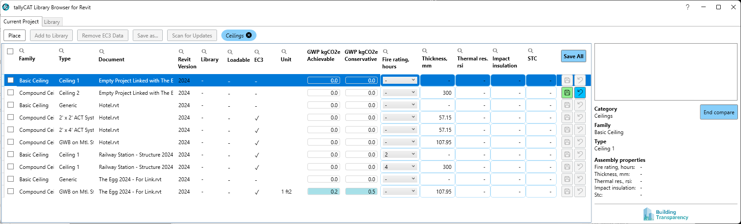
Task: Select the Current Project tab
Action: (x=21, y=22)
